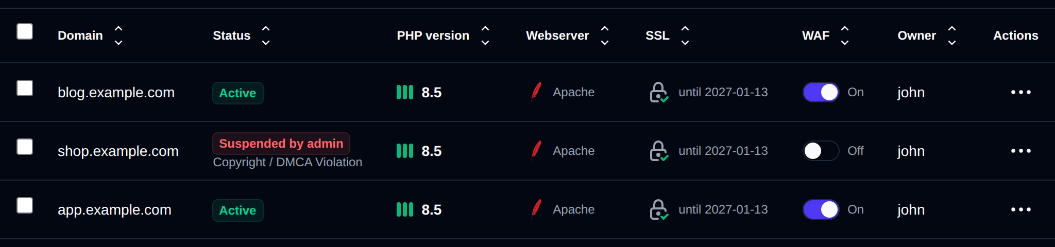Click Apache feather icon in app.example.com row

point(536,209)
